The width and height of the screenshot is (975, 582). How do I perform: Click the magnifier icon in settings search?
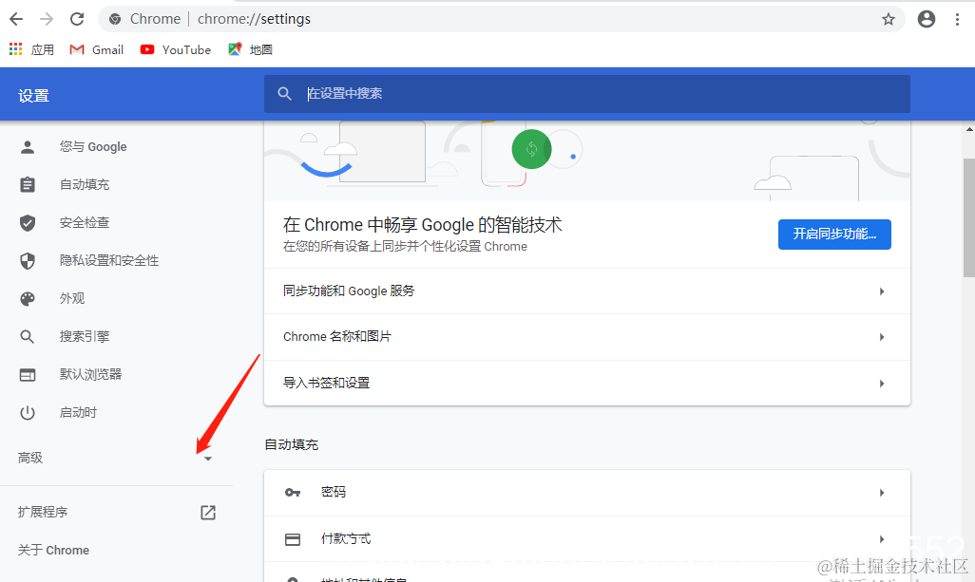point(284,94)
